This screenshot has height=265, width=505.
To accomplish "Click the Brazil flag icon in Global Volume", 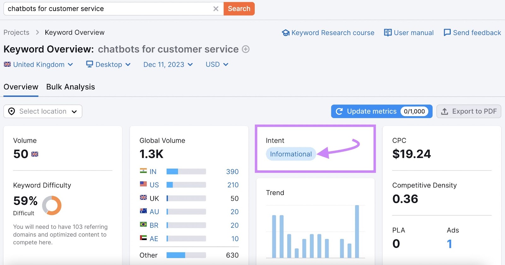I will click(x=143, y=224).
